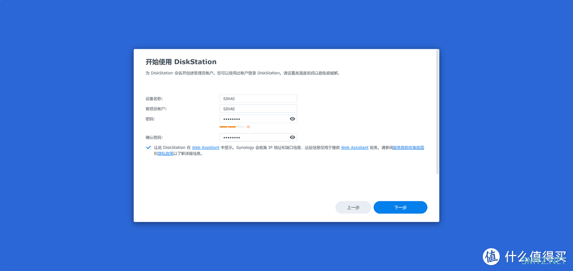Viewport: 573px width, 271px height.
Task: Click the 开始使用 DiskStation heading
Action: (181, 62)
